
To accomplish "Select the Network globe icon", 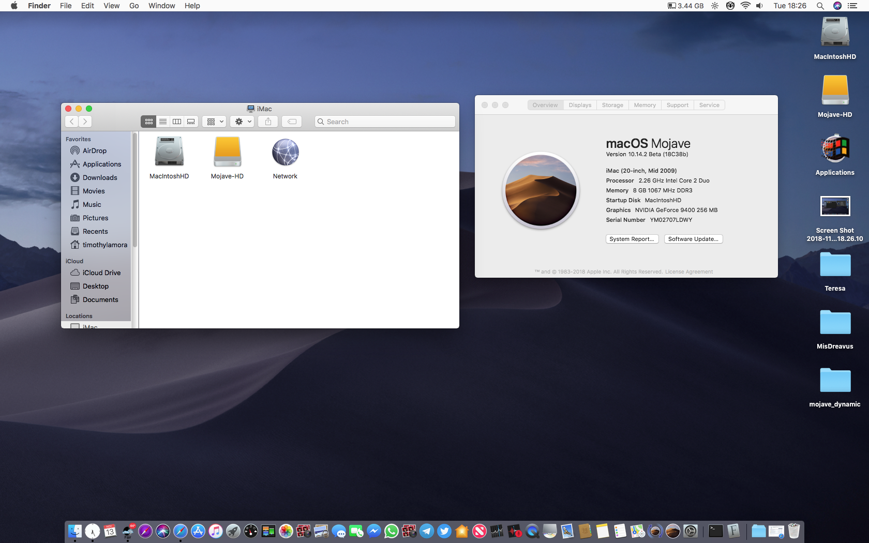I will (285, 153).
